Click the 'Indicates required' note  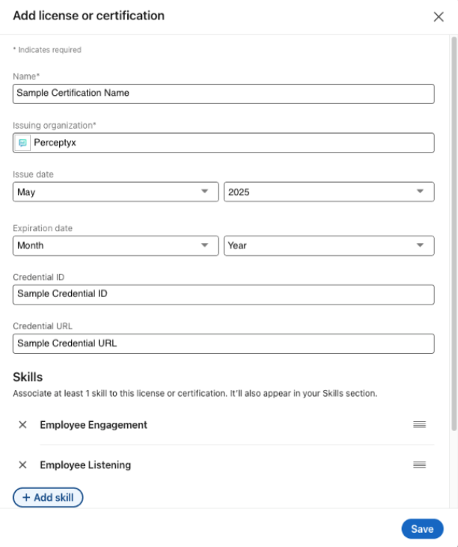47,50
